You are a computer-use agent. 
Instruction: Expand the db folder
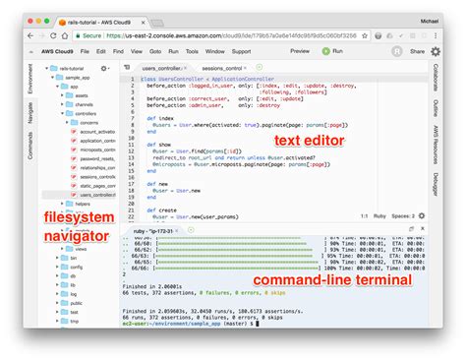(x=57, y=275)
